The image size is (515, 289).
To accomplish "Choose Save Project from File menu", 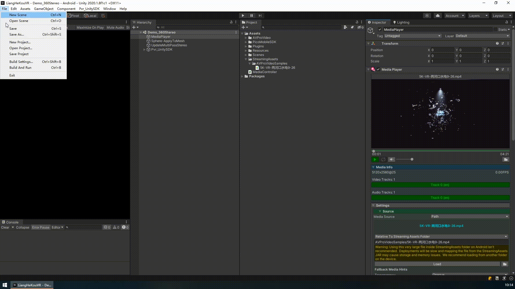I will click(34, 54).
